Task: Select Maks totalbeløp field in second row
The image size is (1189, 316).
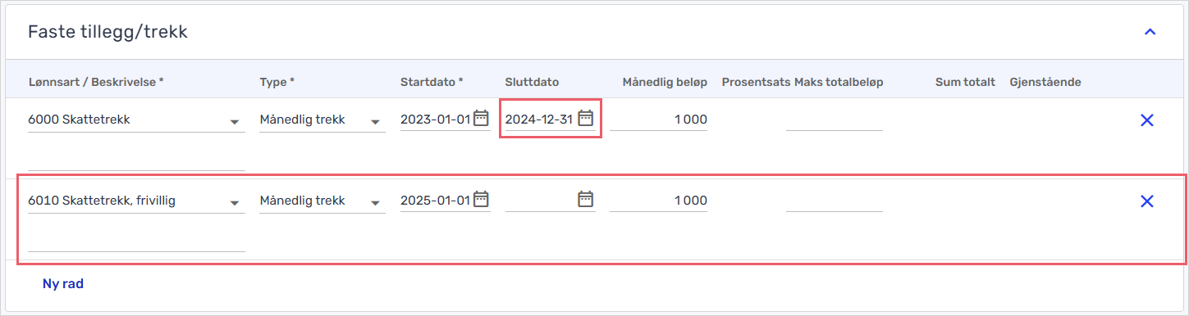Action: tap(835, 201)
